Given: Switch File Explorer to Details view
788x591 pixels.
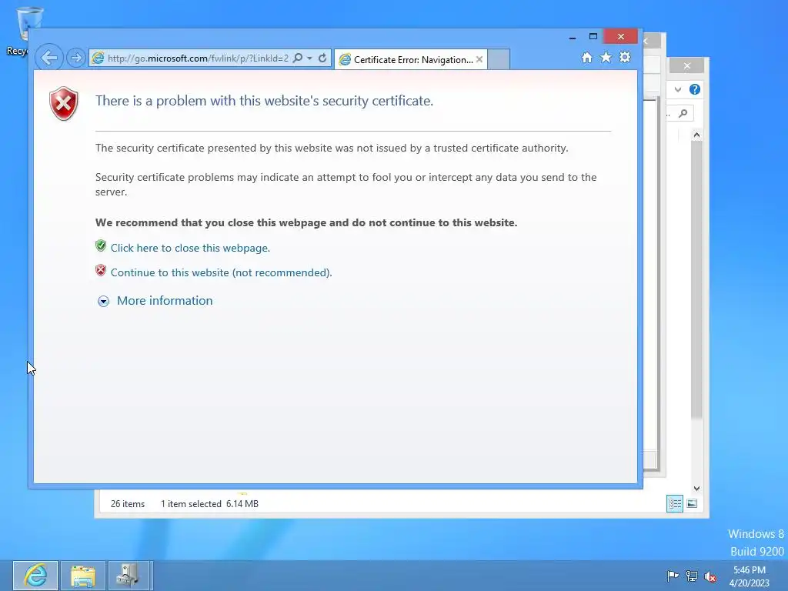Looking at the screenshot, I should pyautogui.click(x=674, y=503).
